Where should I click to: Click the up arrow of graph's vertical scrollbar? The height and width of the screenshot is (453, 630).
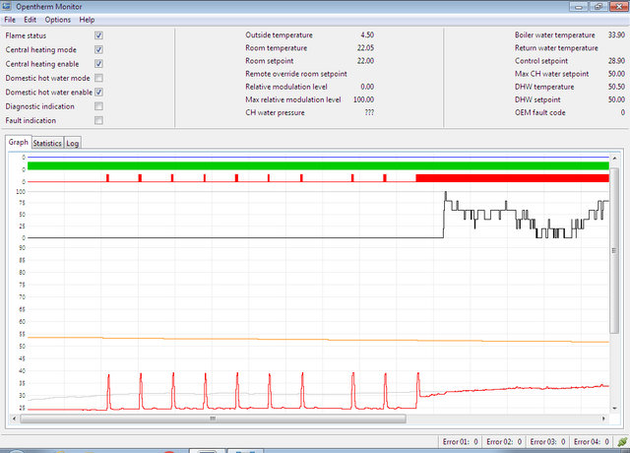615,158
